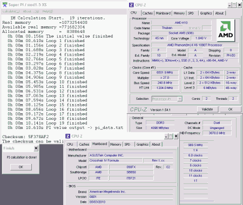Image resolution: width=243 pixels, height=205 pixels.
Task: Open the Help menu in Super PI
Action: [48, 11]
